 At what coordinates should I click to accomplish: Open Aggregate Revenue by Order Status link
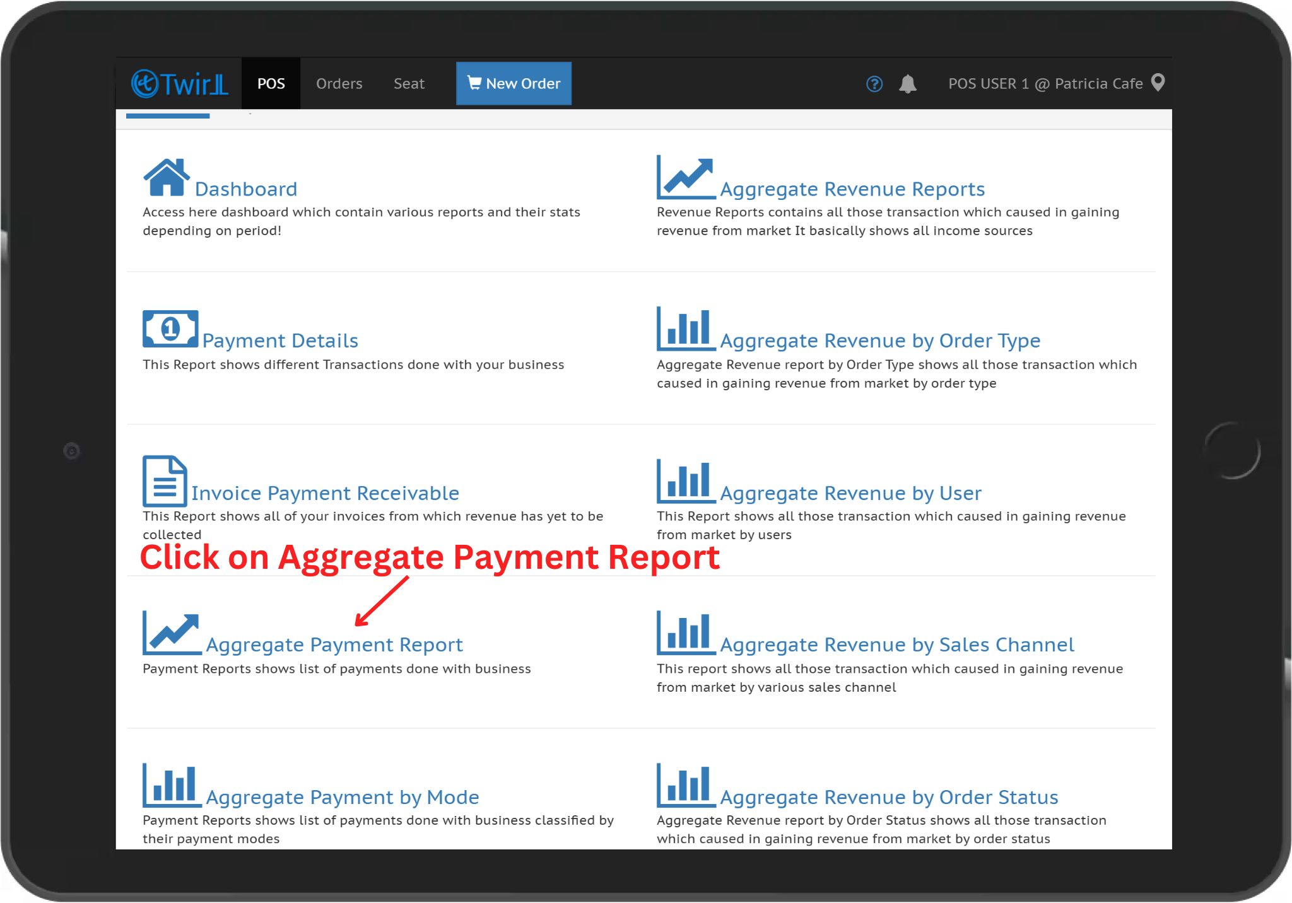pyautogui.click(x=889, y=797)
